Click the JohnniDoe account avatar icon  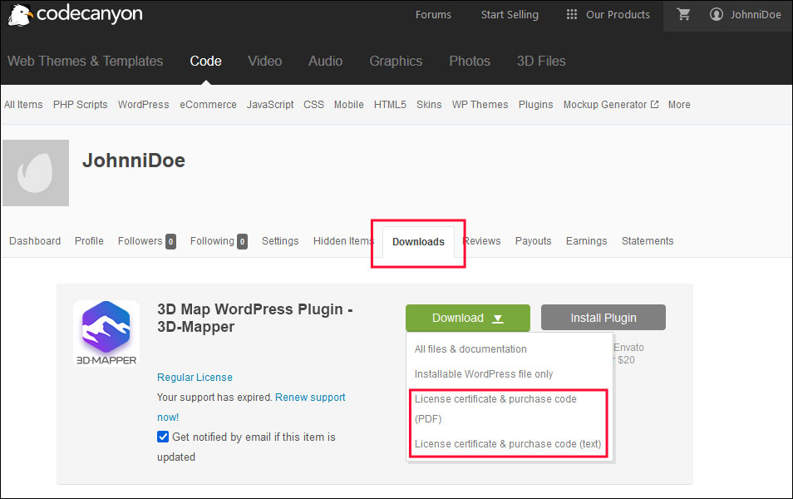click(717, 15)
